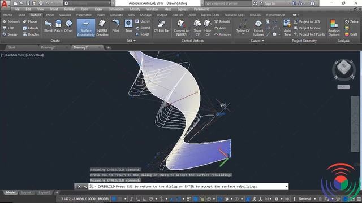Switch to the Mesh ribbon tab
The height and width of the screenshot is (203, 362).
50,15
